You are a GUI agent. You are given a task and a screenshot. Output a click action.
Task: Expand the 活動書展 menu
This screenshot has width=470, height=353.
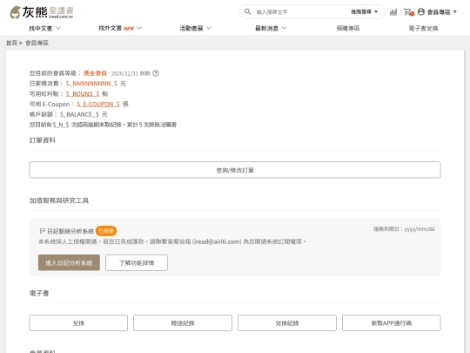point(196,28)
